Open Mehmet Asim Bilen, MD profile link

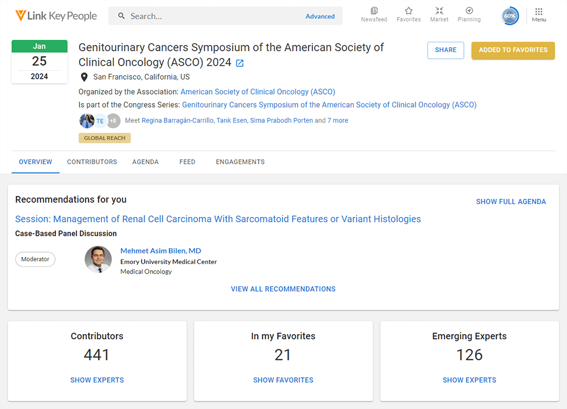pyautogui.click(x=160, y=251)
